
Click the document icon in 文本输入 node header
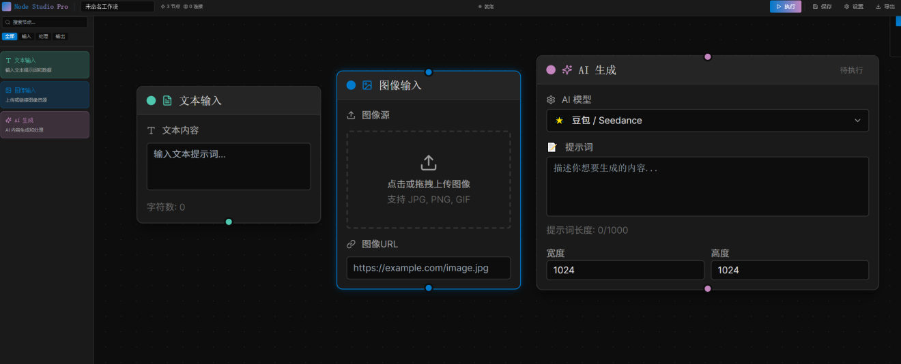point(167,101)
